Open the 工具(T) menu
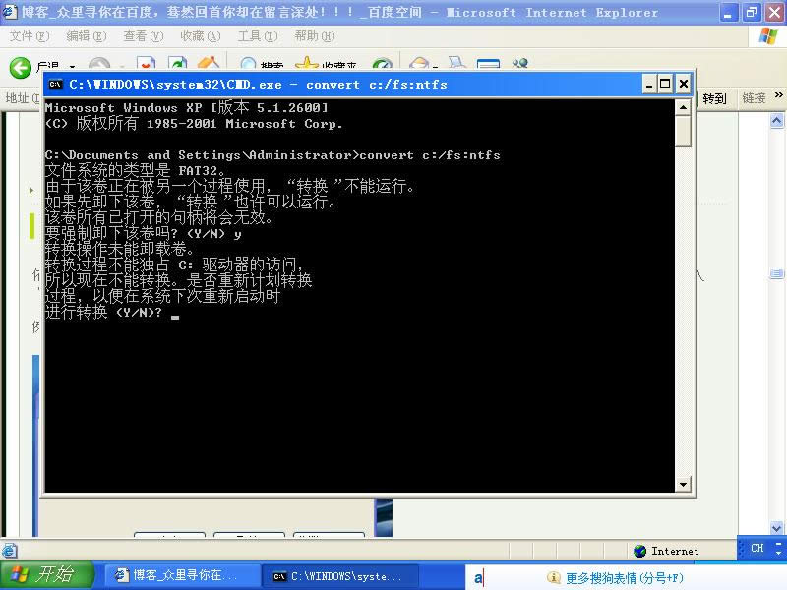 257,36
